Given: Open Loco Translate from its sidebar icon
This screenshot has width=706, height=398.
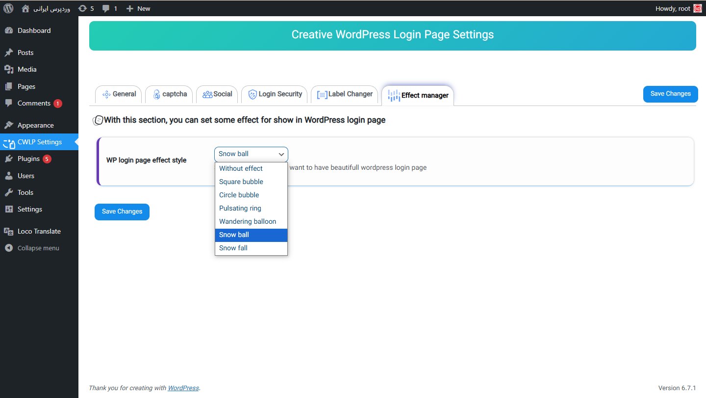Looking at the screenshot, I should tap(8, 231).
